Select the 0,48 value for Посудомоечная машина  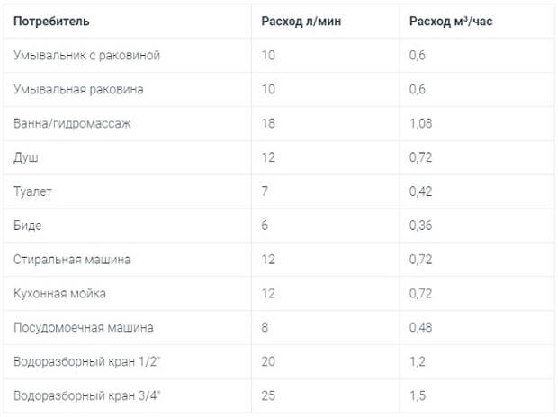tap(421, 328)
